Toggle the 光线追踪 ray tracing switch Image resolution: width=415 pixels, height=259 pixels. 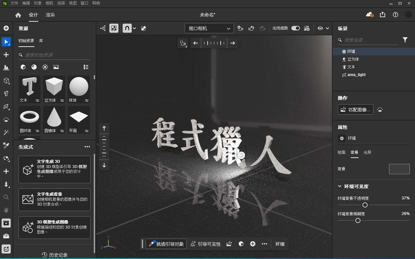coord(295,28)
